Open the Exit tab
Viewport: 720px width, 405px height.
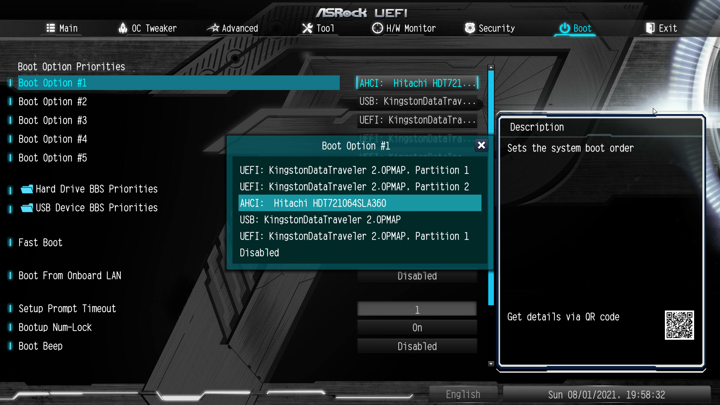point(661,28)
